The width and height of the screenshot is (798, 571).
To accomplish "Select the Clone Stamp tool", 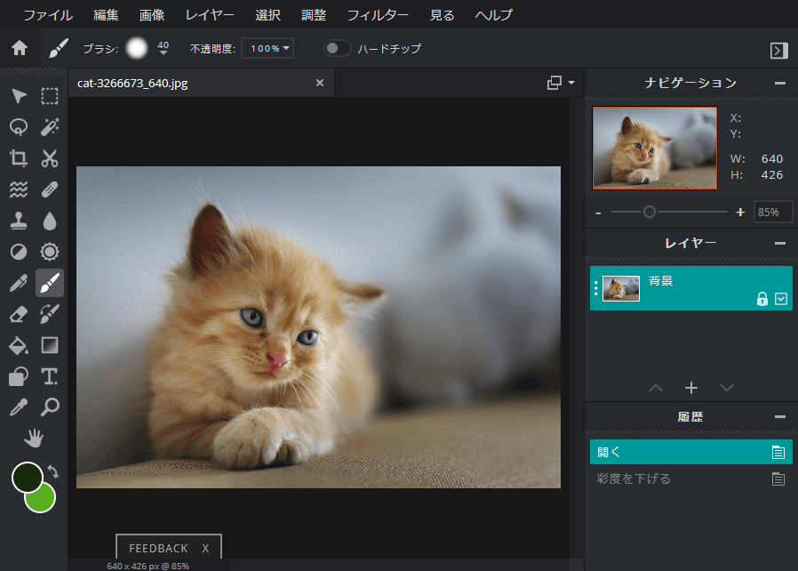I will (x=18, y=221).
